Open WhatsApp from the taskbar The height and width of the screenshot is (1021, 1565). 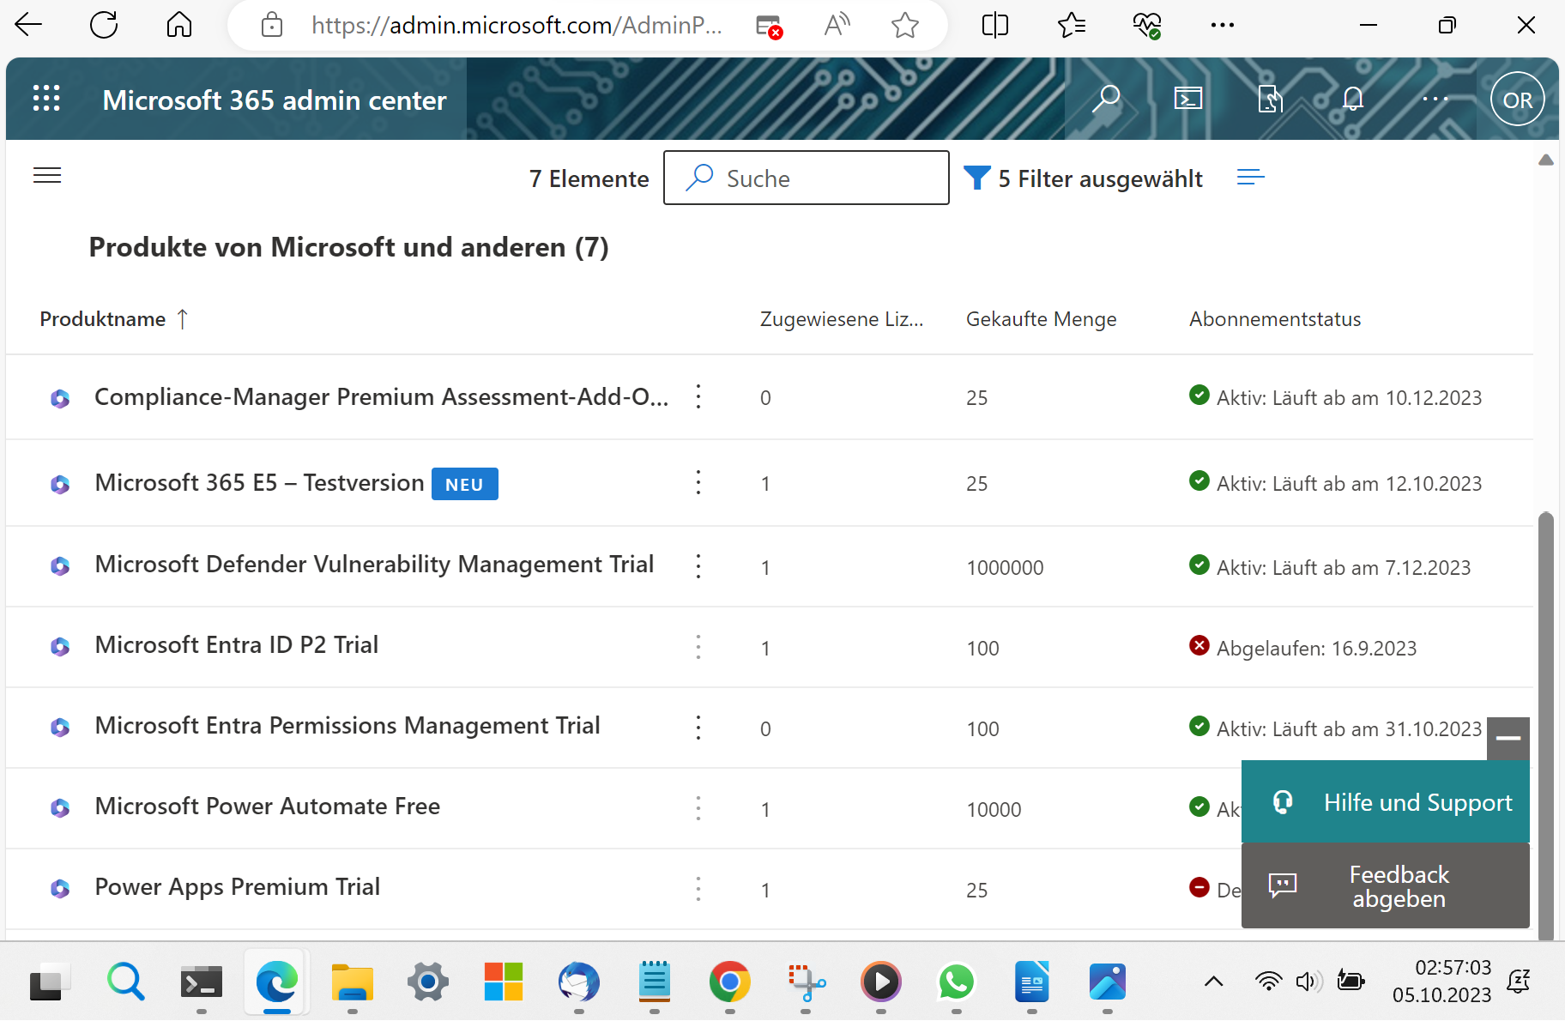957,982
